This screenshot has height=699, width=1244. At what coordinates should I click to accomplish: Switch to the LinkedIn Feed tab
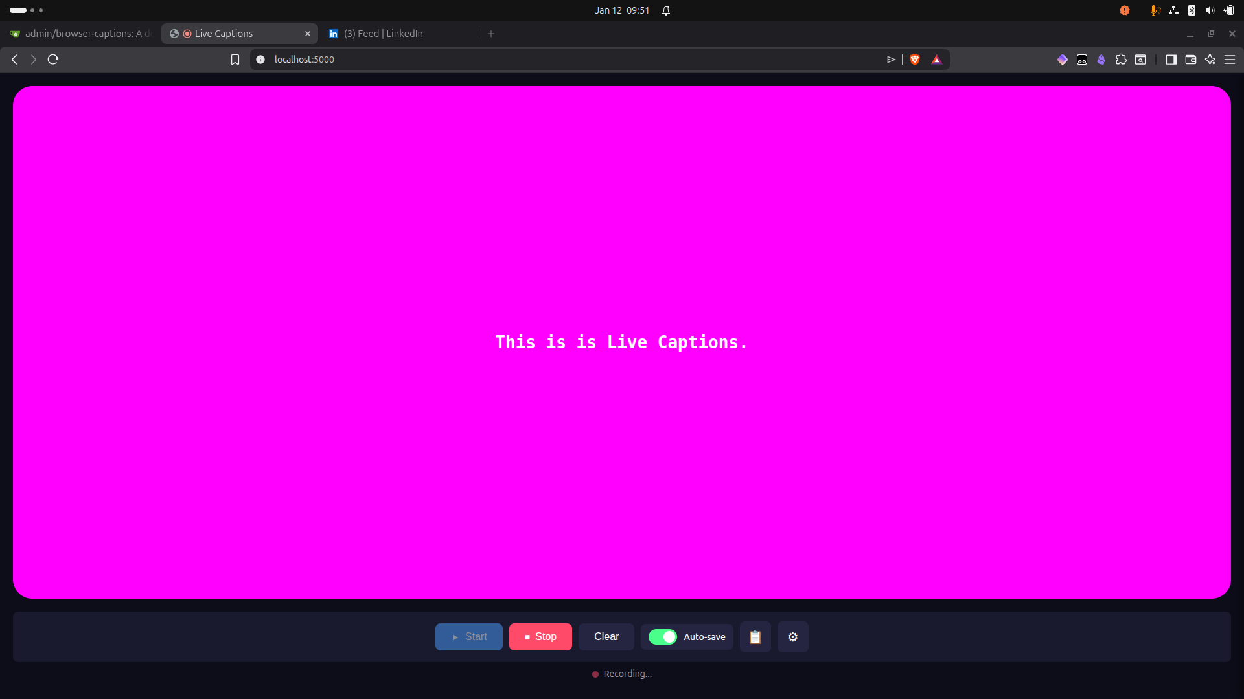pyautogui.click(x=383, y=34)
